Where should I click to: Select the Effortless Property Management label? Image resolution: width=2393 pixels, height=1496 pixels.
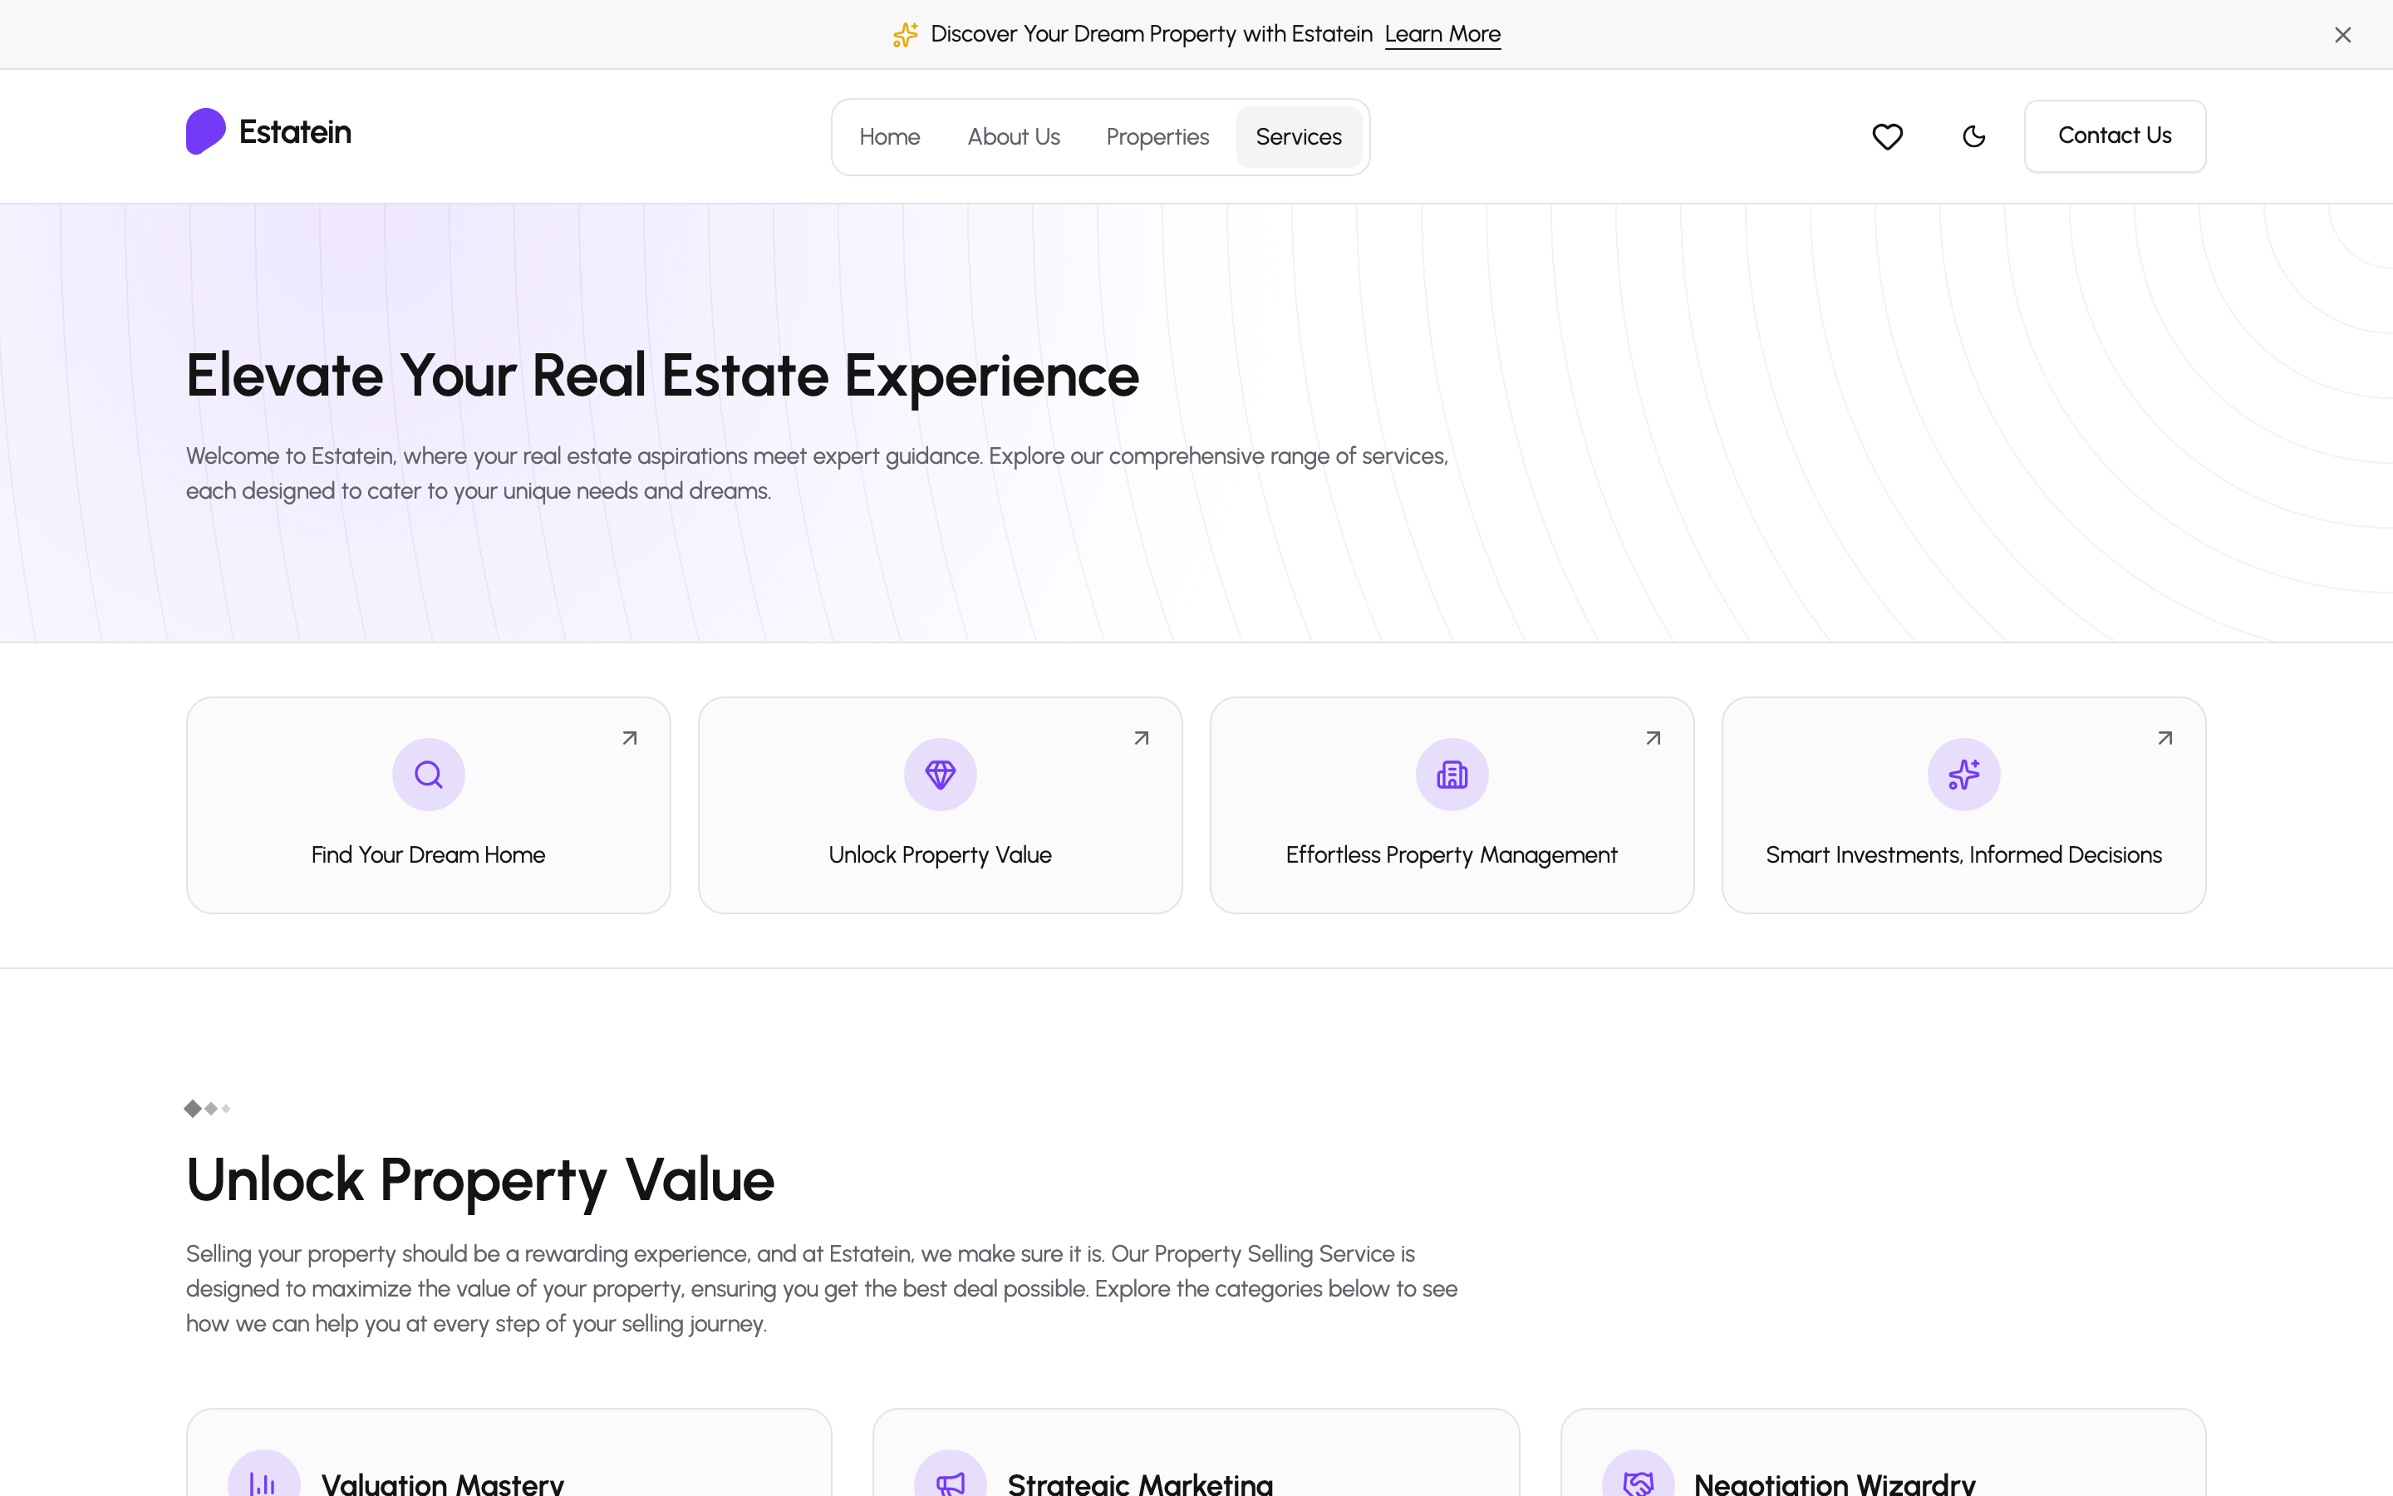1452,855
